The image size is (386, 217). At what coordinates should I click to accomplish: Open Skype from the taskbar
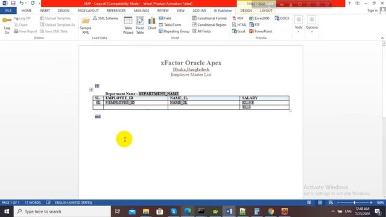pos(174,212)
